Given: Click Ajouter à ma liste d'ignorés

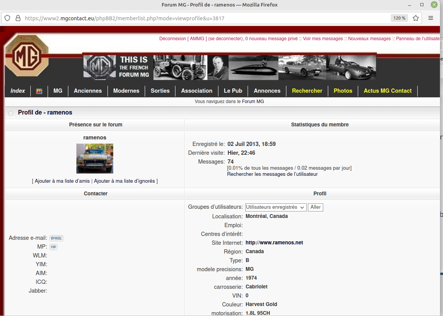Looking at the screenshot, I should (x=124, y=181).
